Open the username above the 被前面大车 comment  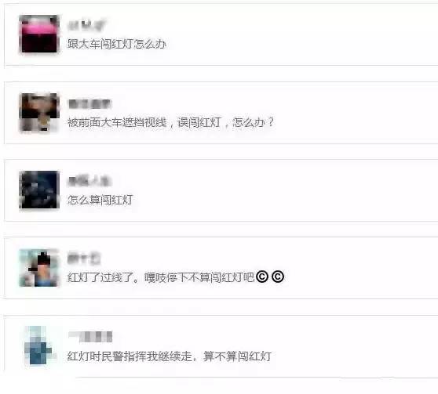[x=89, y=104]
